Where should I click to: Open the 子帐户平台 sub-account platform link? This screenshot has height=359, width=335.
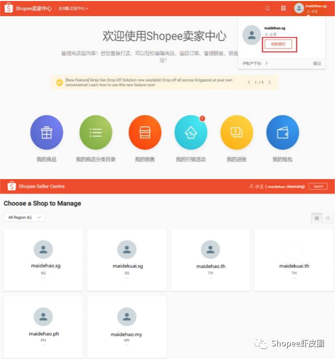pyautogui.click(x=255, y=63)
